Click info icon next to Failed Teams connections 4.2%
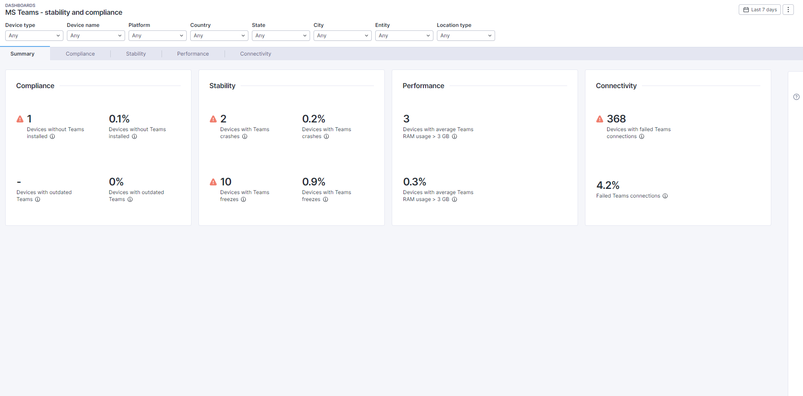803x396 pixels. tap(665, 196)
